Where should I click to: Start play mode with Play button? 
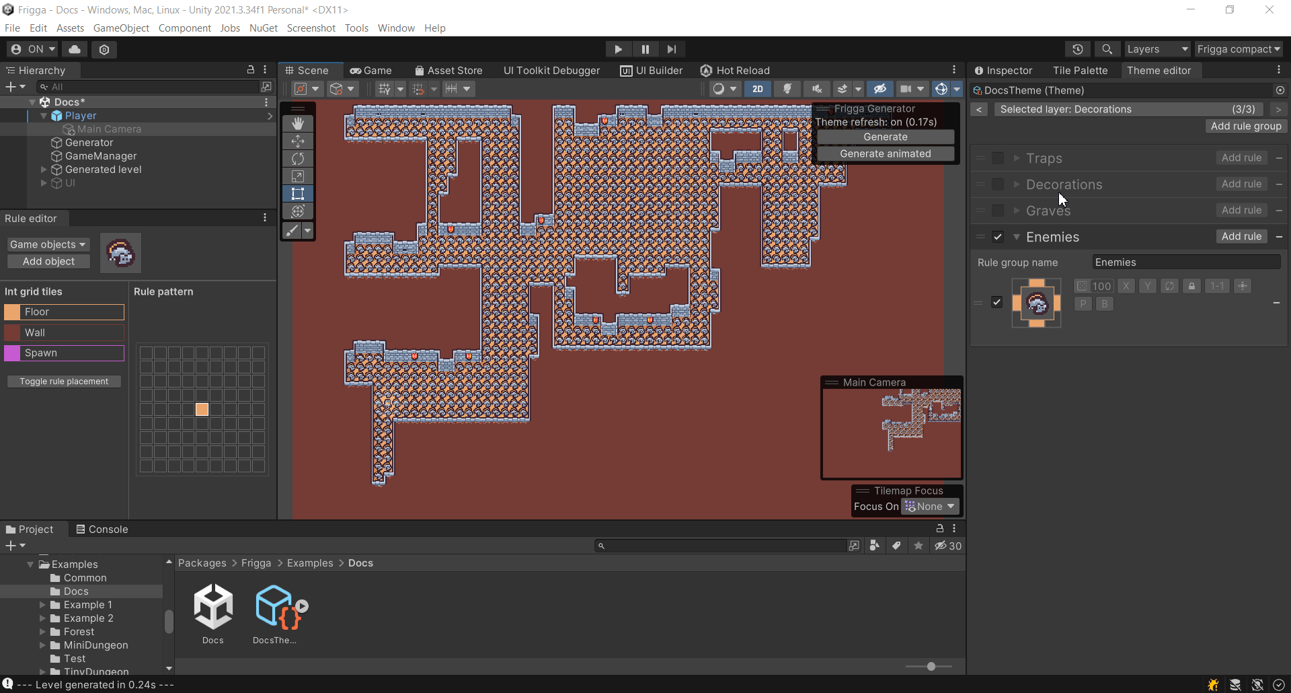tap(618, 49)
